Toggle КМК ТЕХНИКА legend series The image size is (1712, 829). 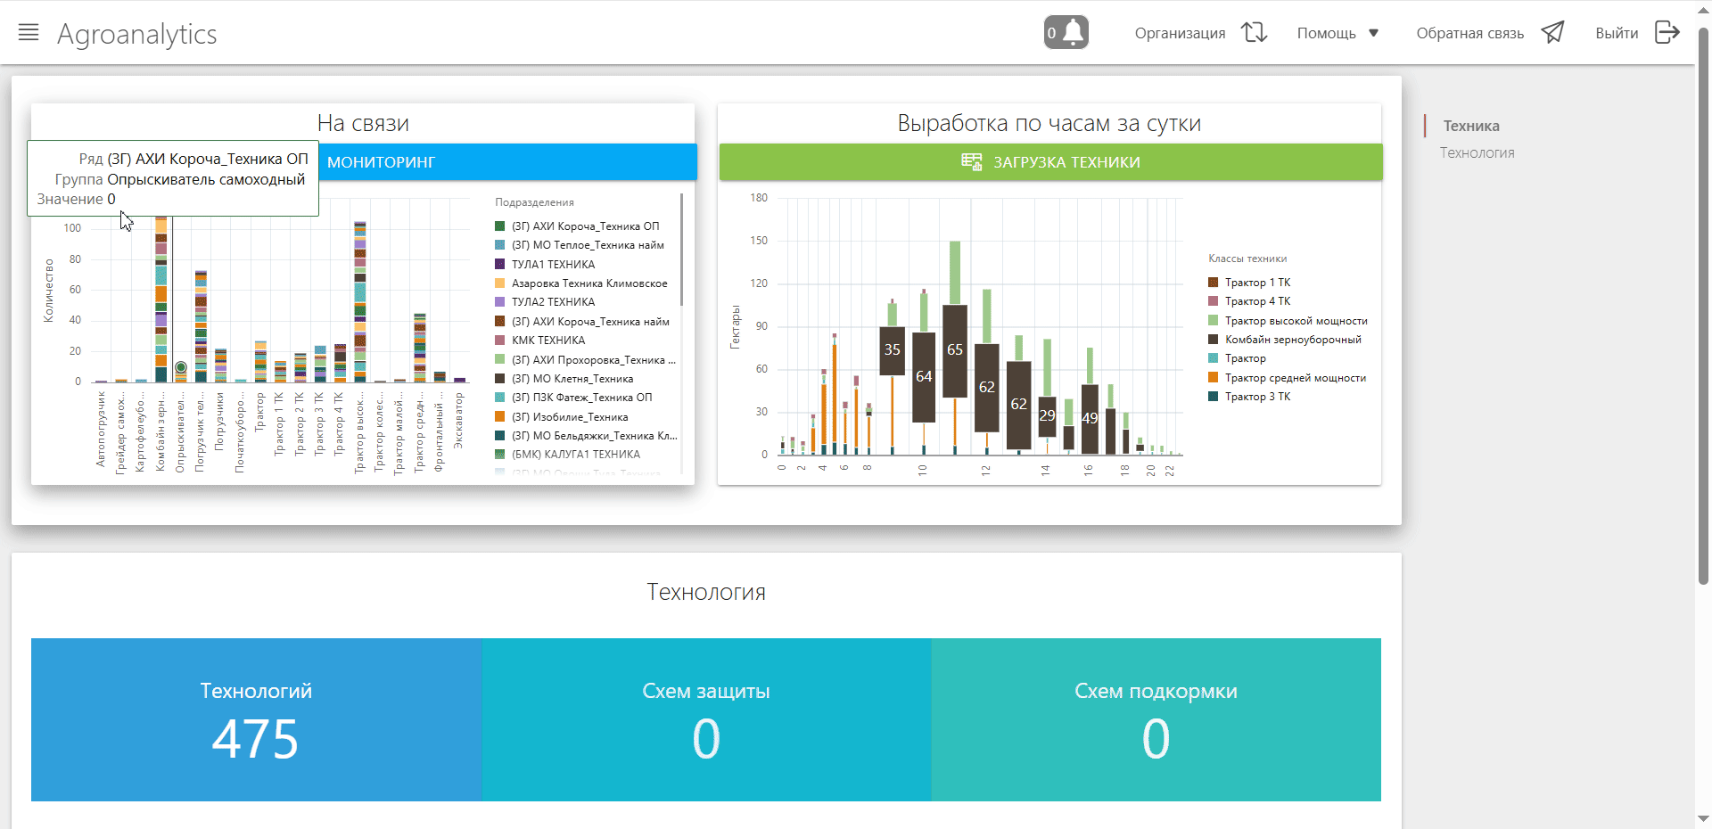(548, 341)
